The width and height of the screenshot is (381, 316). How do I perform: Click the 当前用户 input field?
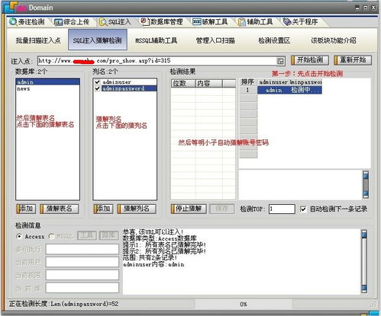coord(82,262)
